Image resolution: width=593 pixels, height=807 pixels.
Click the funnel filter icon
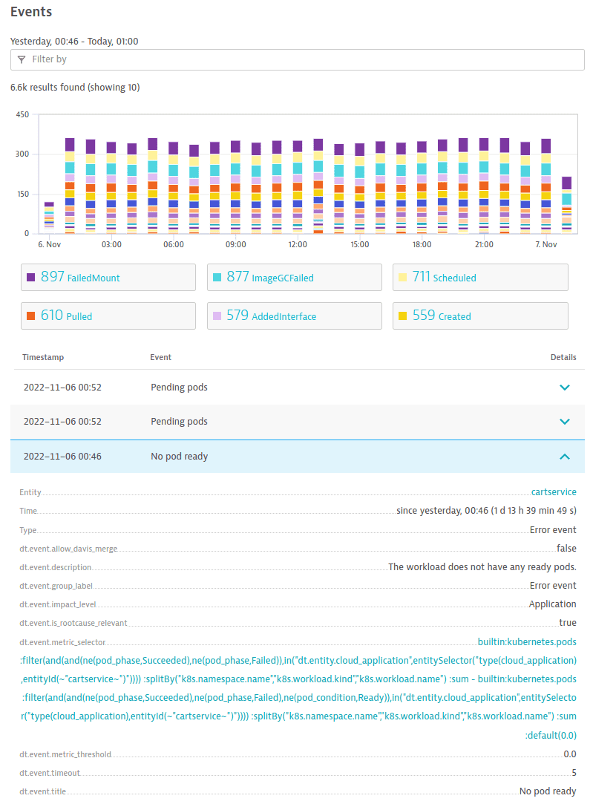pos(22,59)
